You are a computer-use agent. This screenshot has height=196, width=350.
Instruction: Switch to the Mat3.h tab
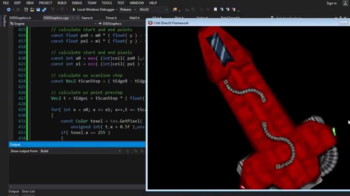click(x=135, y=18)
